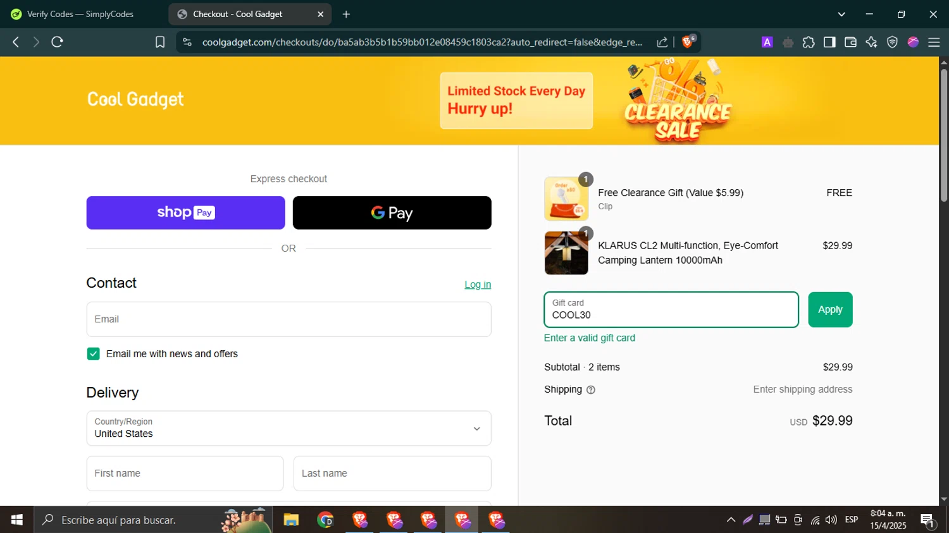Expand the Country/Region dropdown
The height and width of the screenshot is (533, 949).
(x=288, y=428)
